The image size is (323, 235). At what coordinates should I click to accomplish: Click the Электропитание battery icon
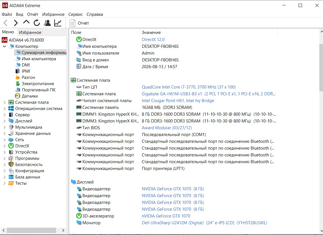18,83
